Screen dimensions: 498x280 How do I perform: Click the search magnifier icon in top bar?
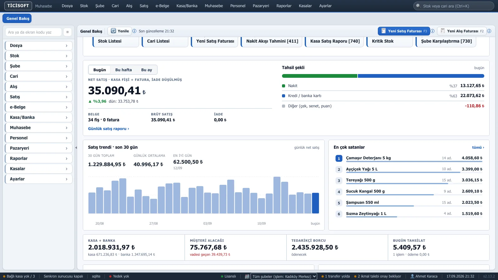coord(418,6)
